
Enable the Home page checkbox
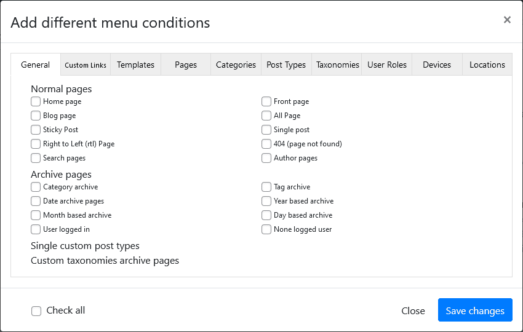(36, 101)
